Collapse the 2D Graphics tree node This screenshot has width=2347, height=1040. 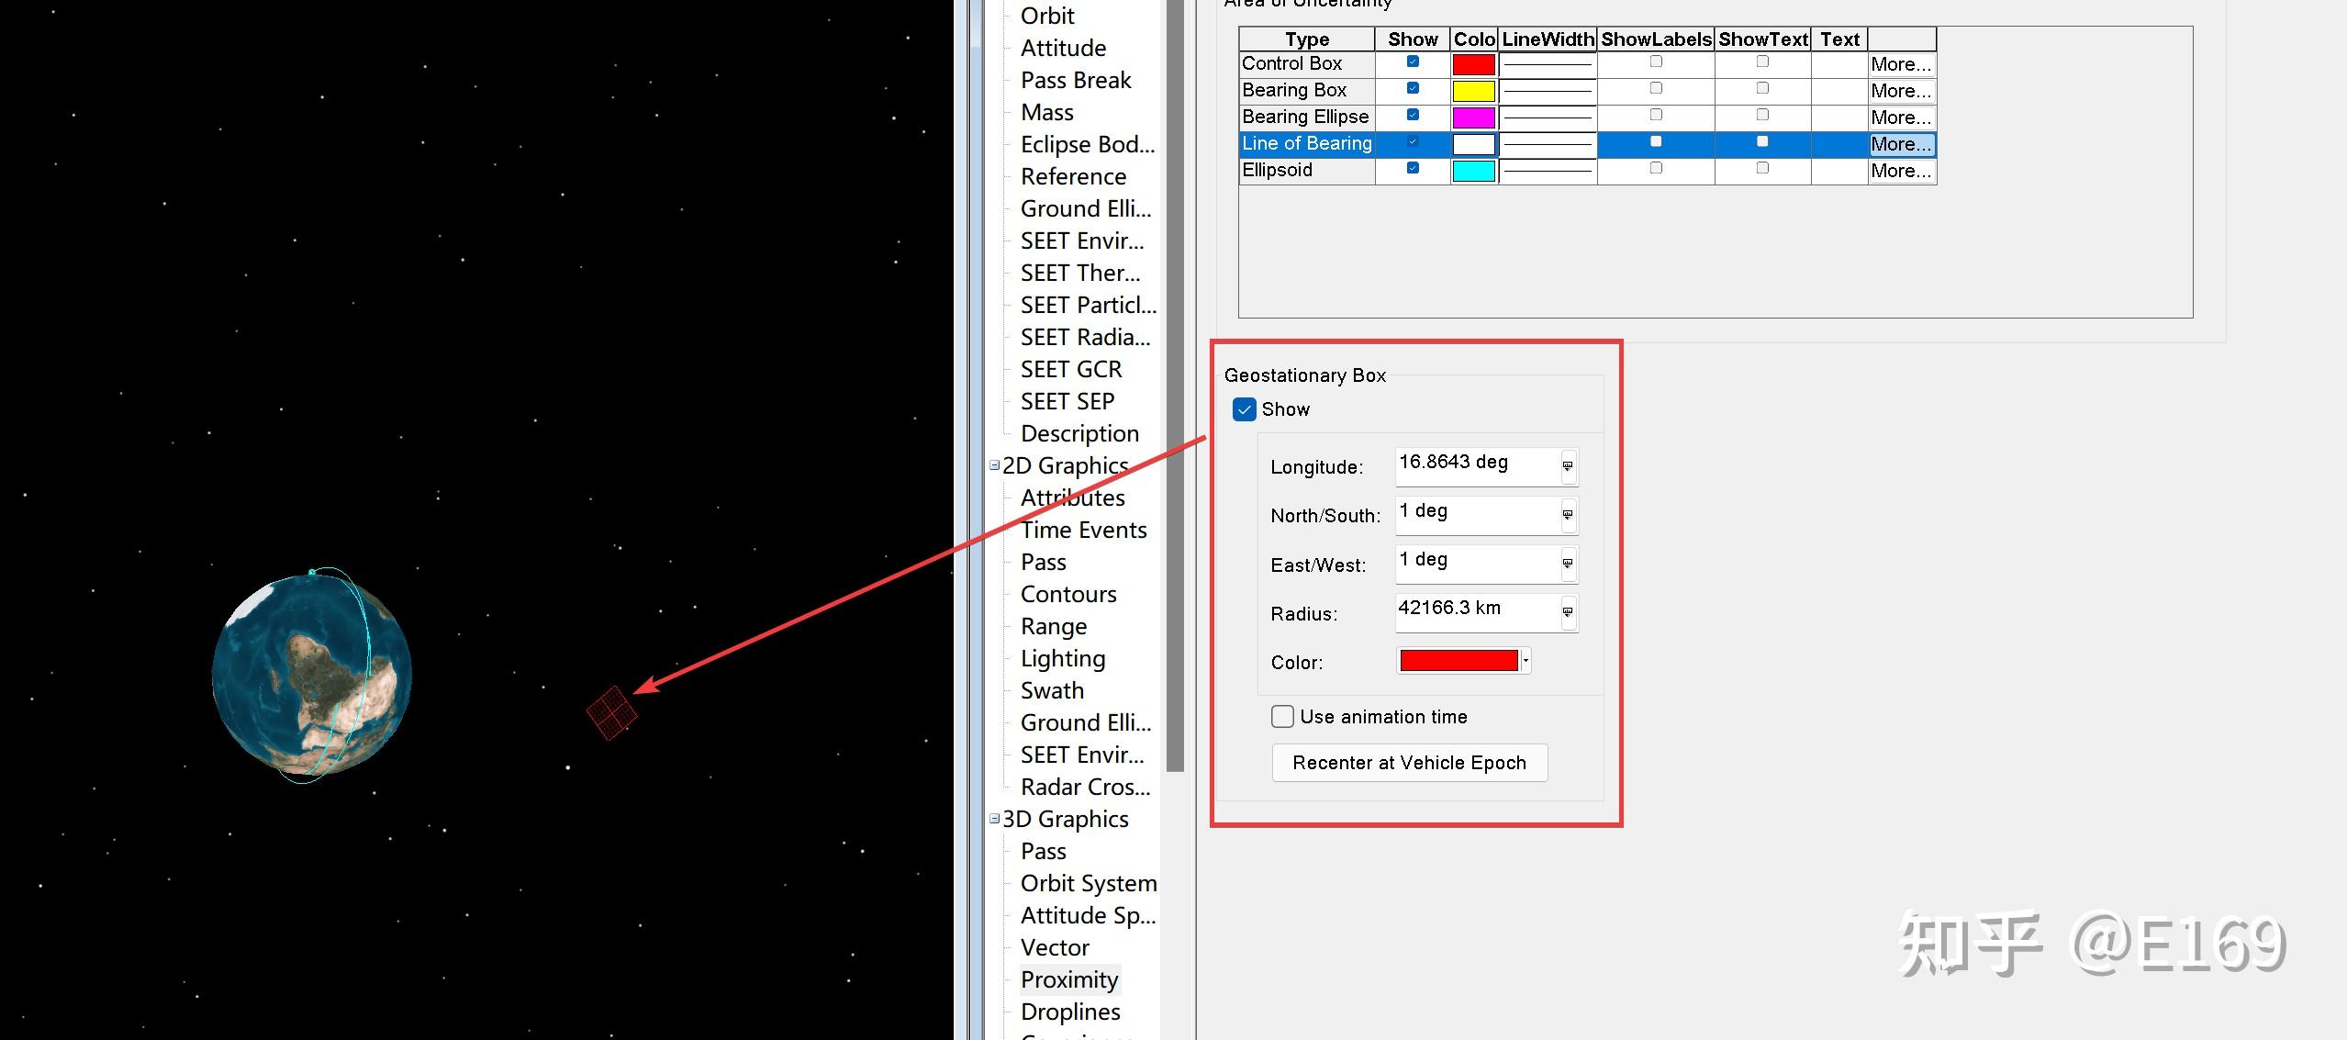pyautogui.click(x=994, y=465)
